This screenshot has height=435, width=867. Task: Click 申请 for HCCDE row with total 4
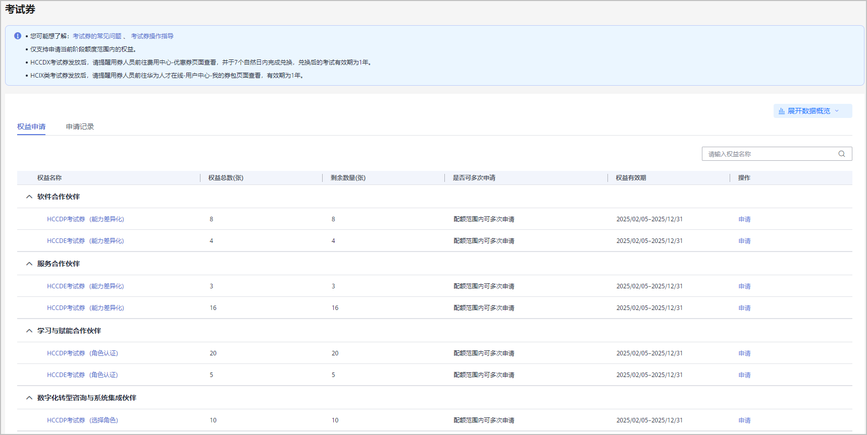[x=744, y=241]
